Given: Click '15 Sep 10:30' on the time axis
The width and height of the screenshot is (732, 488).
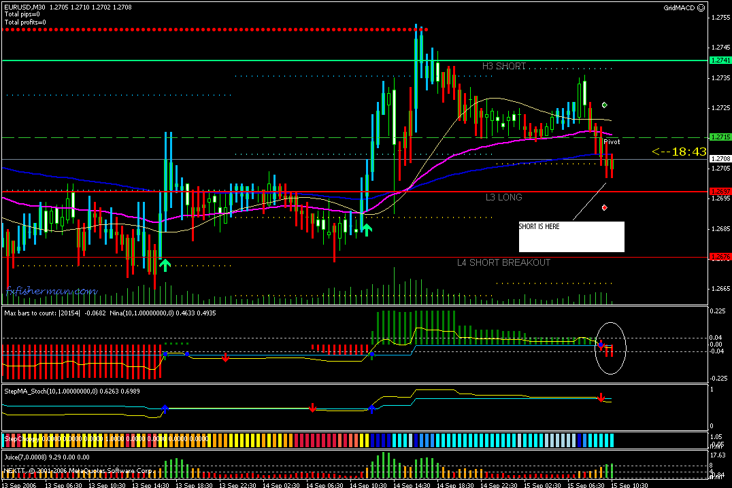Looking at the screenshot, I should point(629,485).
